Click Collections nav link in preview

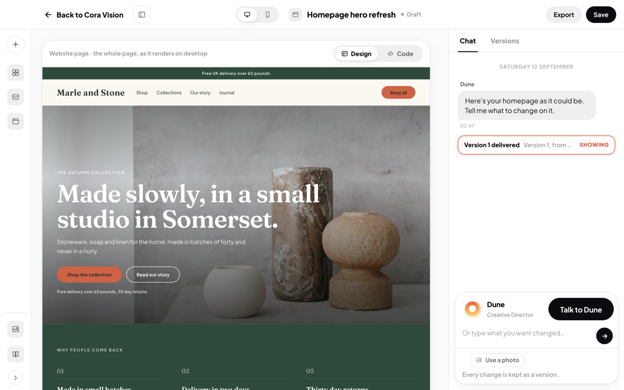(169, 93)
